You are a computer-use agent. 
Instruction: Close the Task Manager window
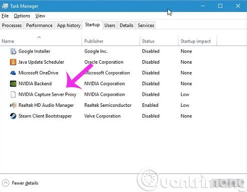(x=238, y=6)
